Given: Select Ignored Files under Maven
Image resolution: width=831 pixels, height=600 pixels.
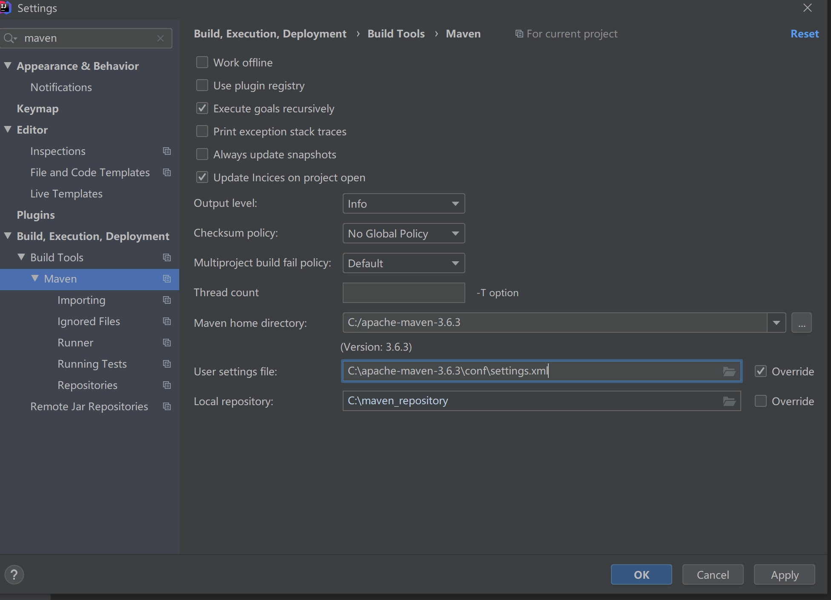Looking at the screenshot, I should point(89,321).
